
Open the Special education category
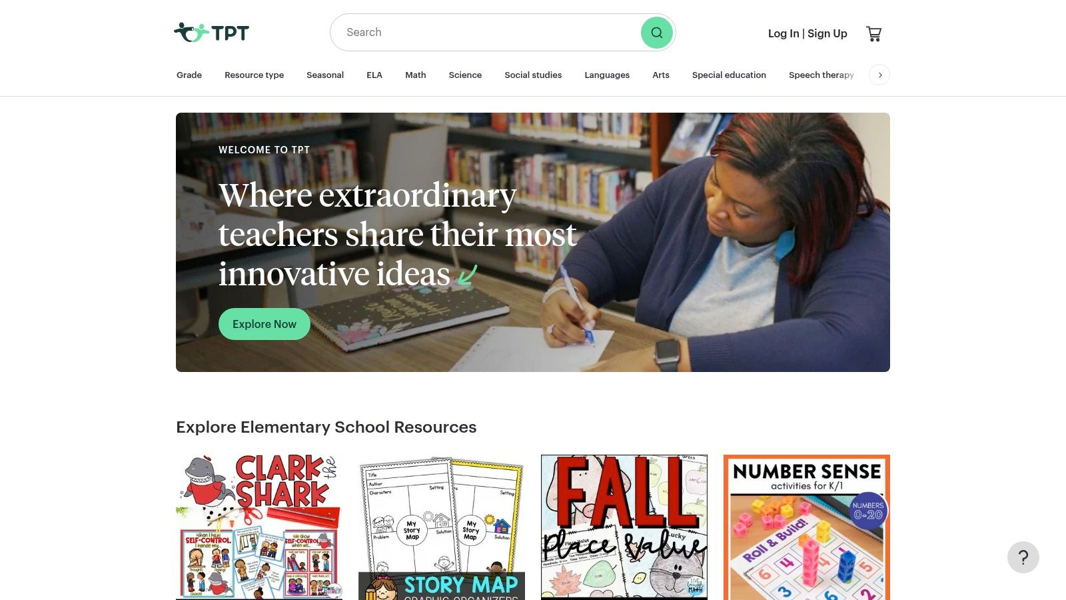coord(729,75)
